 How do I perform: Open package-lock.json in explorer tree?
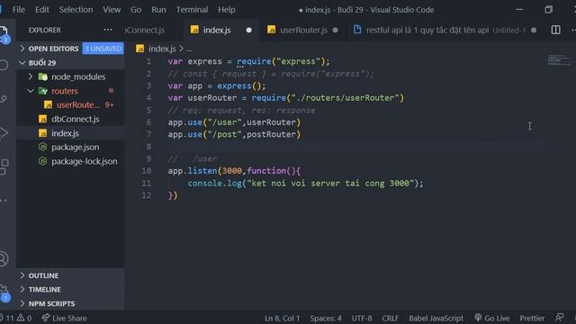(78, 161)
